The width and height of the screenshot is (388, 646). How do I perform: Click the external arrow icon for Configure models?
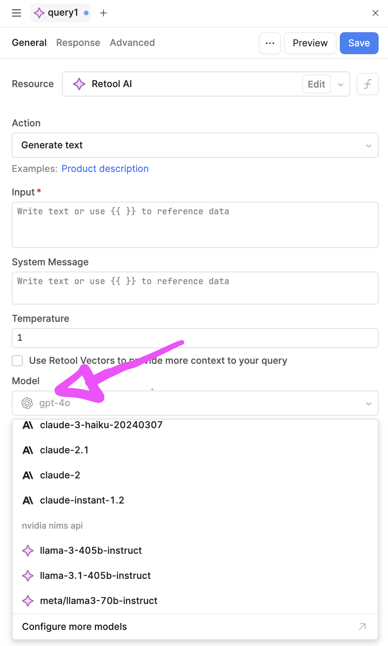point(362,627)
